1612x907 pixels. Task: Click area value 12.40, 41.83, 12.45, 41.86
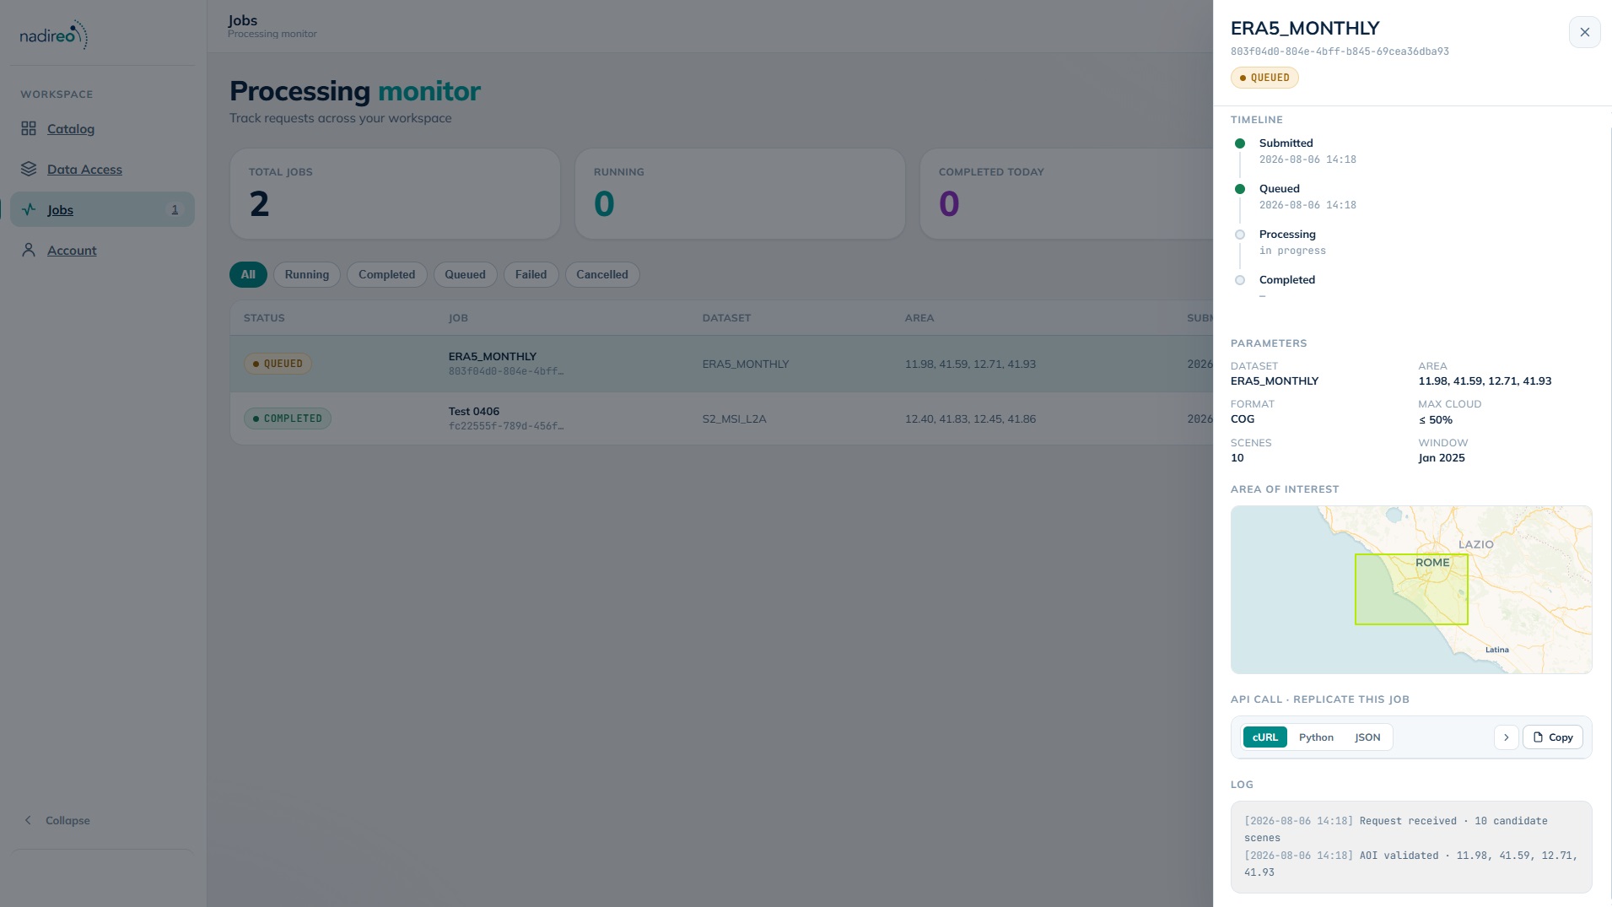(970, 418)
